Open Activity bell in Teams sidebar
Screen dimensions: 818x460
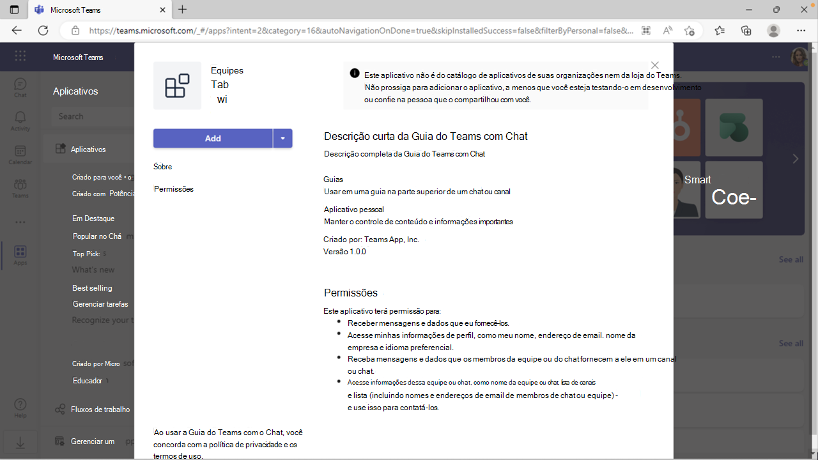(x=20, y=121)
